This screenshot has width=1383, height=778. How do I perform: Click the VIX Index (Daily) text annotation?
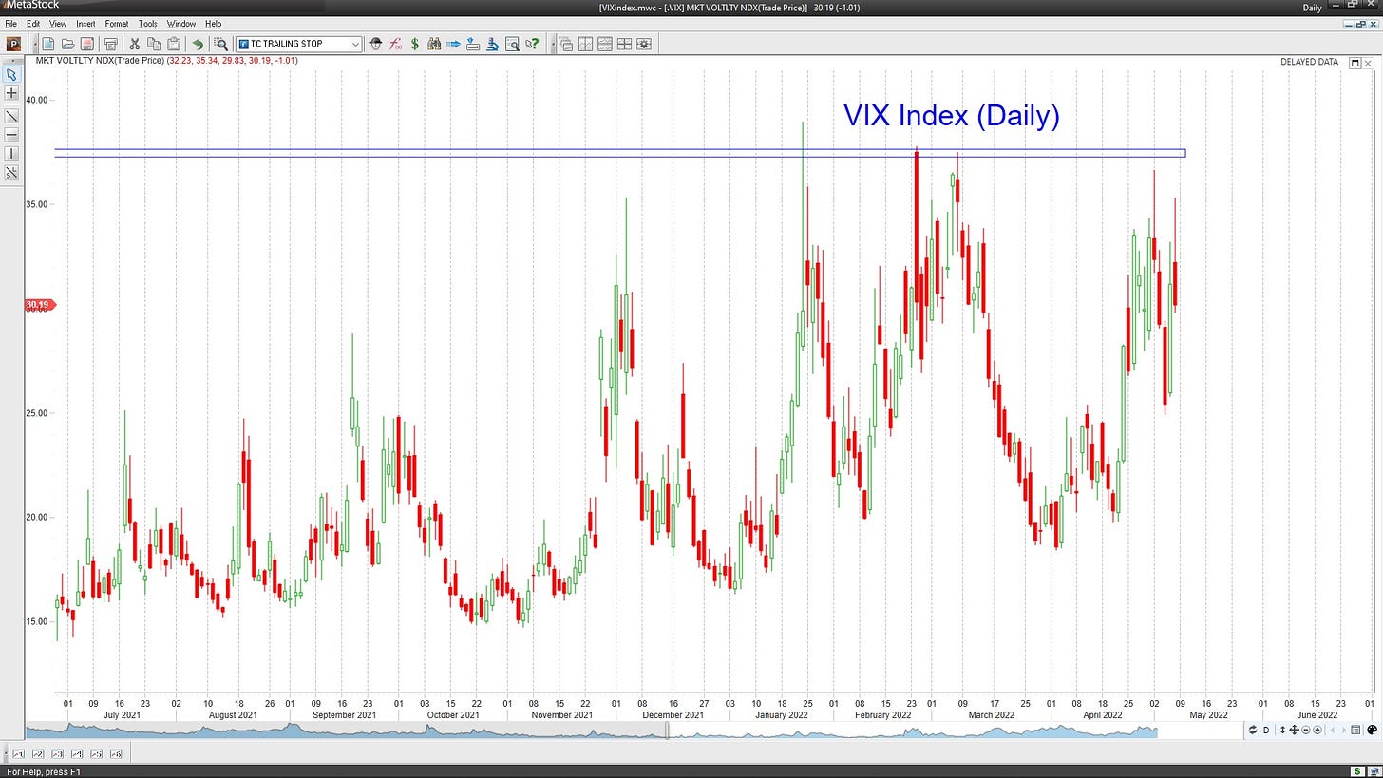(951, 116)
